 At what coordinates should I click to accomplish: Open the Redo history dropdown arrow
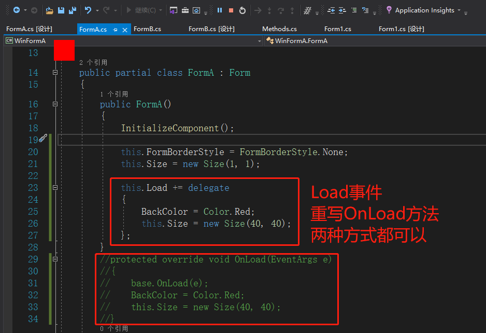click(x=116, y=10)
